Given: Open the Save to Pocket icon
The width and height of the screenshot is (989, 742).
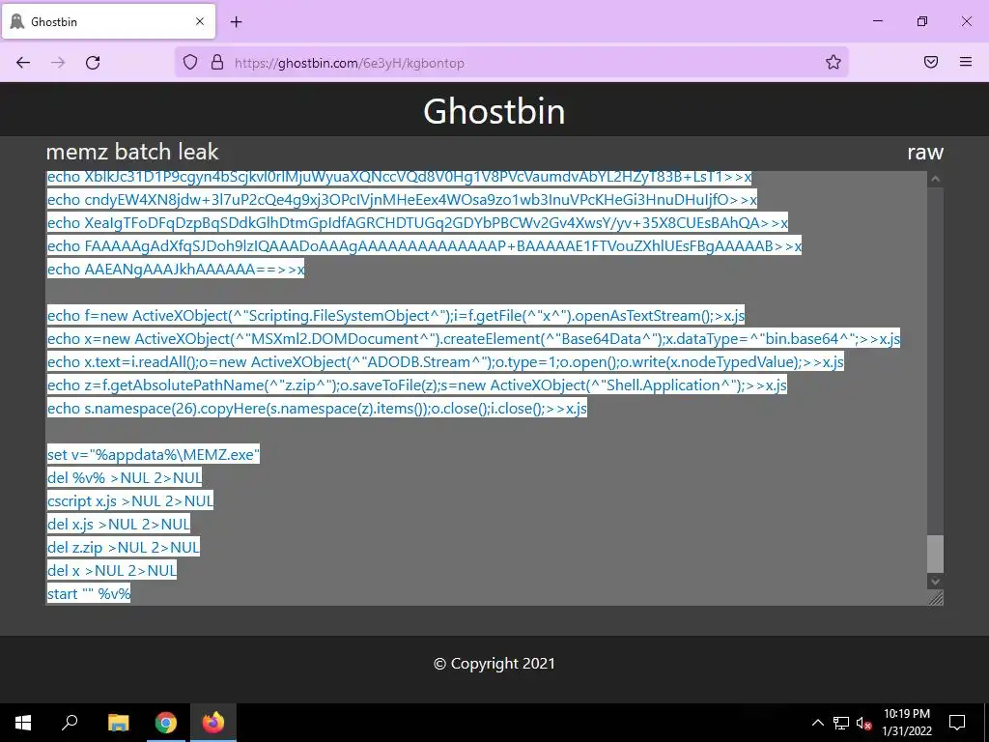Looking at the screenshot, I should tap(931, 62).
